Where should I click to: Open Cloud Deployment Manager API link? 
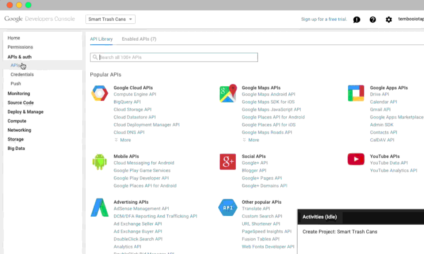(x=147, y=125)
